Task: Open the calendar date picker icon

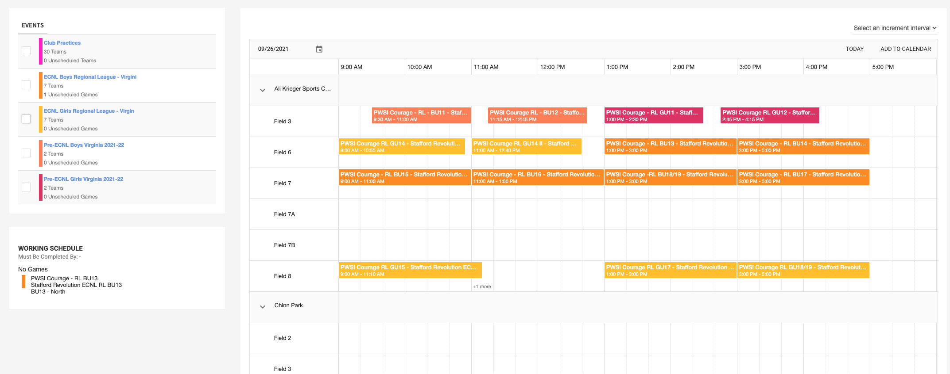Action: click(319, 49)
